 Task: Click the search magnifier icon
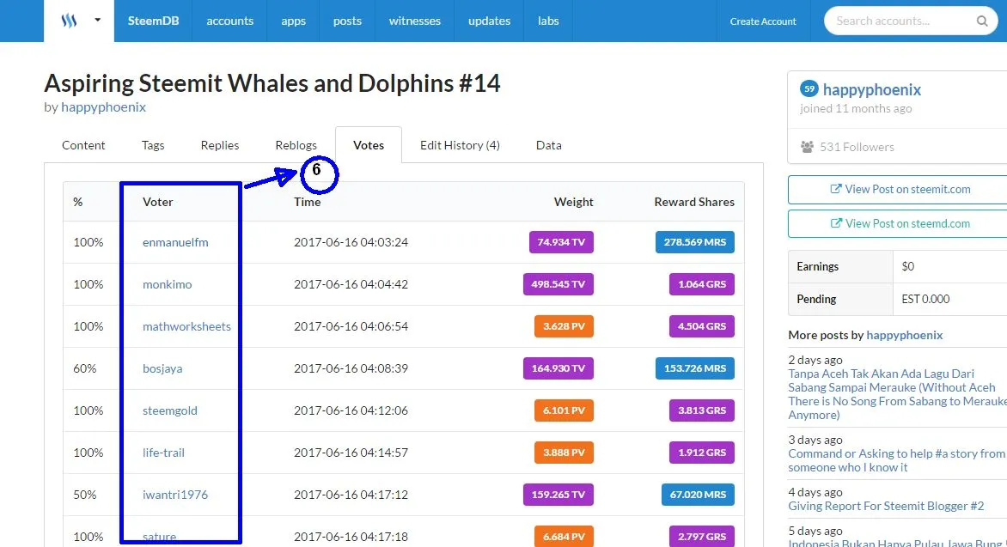[x=982, y=21]
